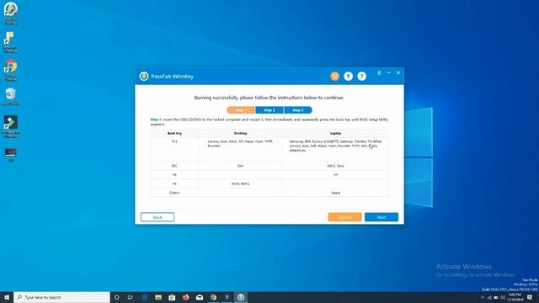
Task: Select the ESC boot key cell
Action: click(174, 166)
